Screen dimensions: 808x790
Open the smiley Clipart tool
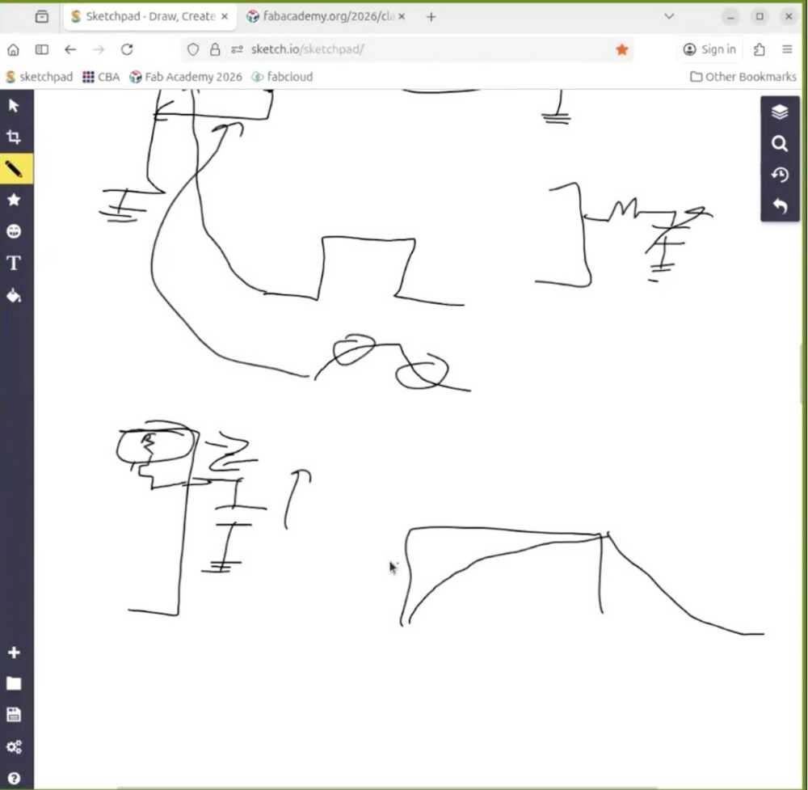coord(14,231)
